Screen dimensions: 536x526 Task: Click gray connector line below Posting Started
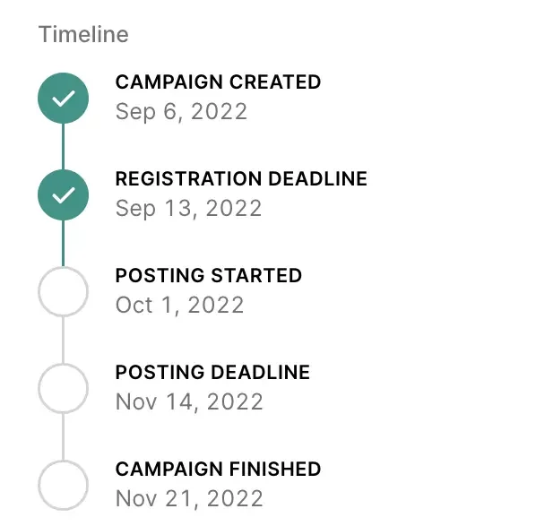click(64, 341)
